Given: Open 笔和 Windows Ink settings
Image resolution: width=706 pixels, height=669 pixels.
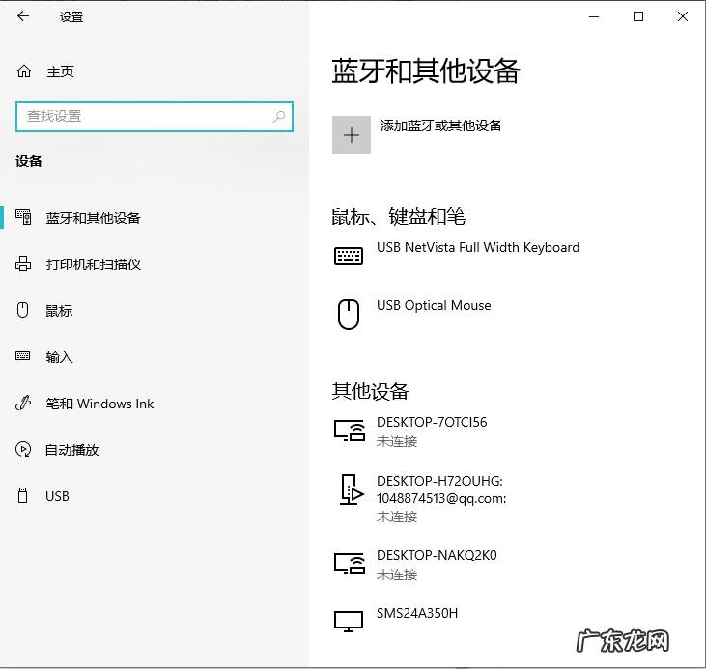Looking at the screenshot, I should coord(99,404).
